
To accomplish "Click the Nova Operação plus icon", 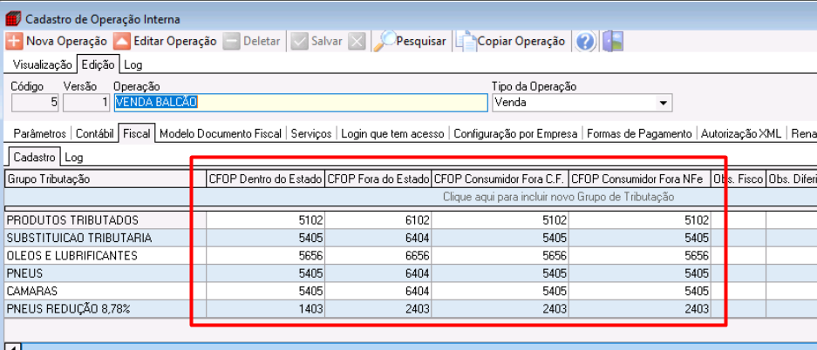I will click(x=14, y=41).
